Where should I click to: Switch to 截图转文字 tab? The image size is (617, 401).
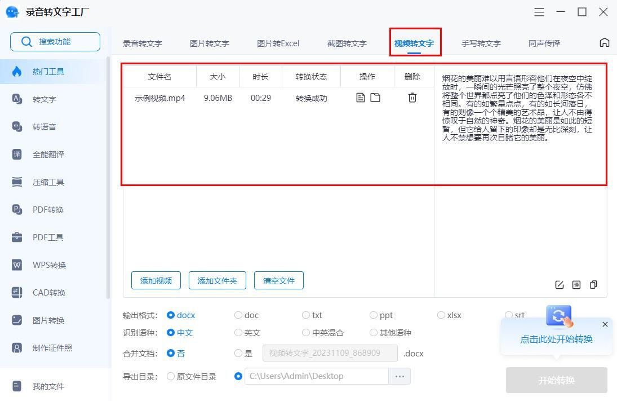click(347, 43)
